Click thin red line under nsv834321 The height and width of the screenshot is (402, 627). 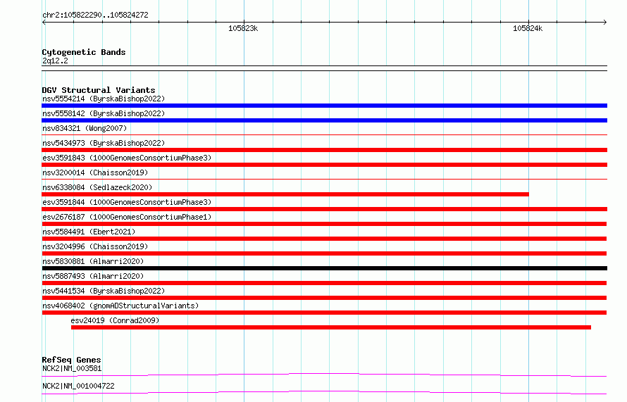click(324, 135)
